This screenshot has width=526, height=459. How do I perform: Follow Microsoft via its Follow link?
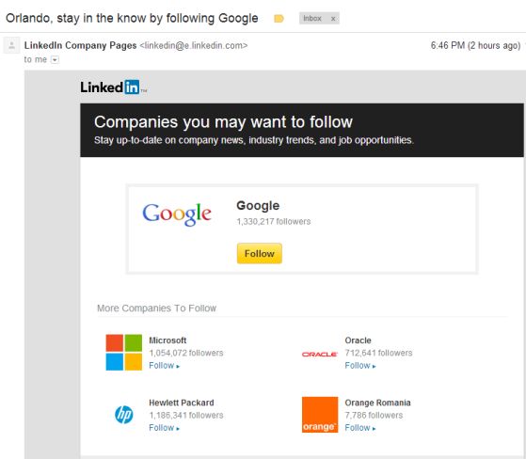pyautogui.click(x=164, y=366)
